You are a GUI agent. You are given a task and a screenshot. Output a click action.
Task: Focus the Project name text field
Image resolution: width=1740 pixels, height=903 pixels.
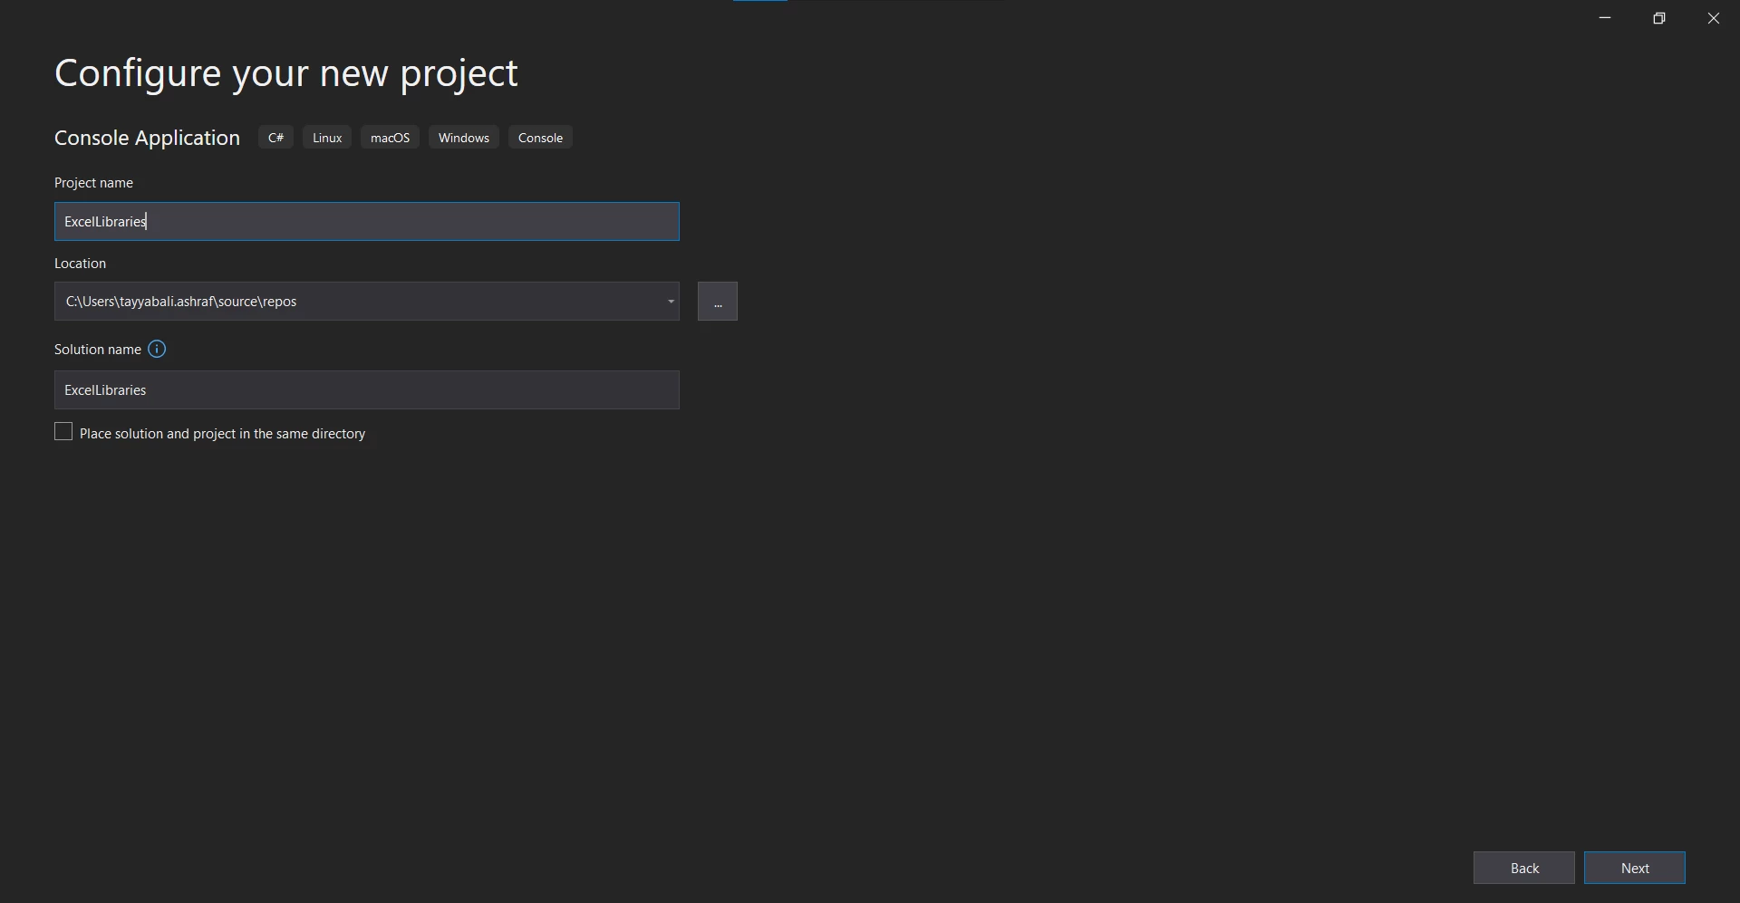366,222
